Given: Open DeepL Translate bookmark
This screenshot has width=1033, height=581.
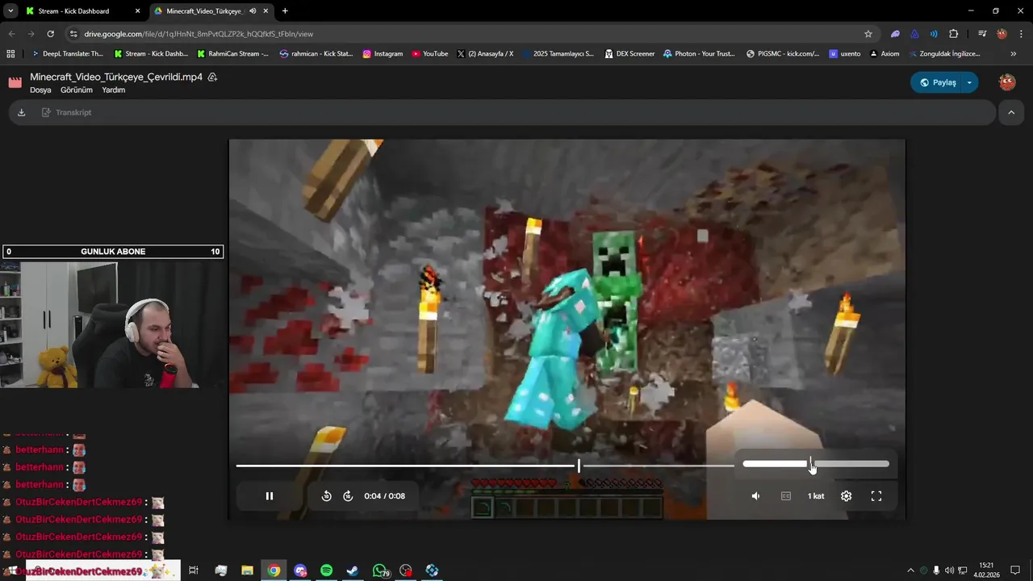Looking at the screenshot, I should 68,54.
